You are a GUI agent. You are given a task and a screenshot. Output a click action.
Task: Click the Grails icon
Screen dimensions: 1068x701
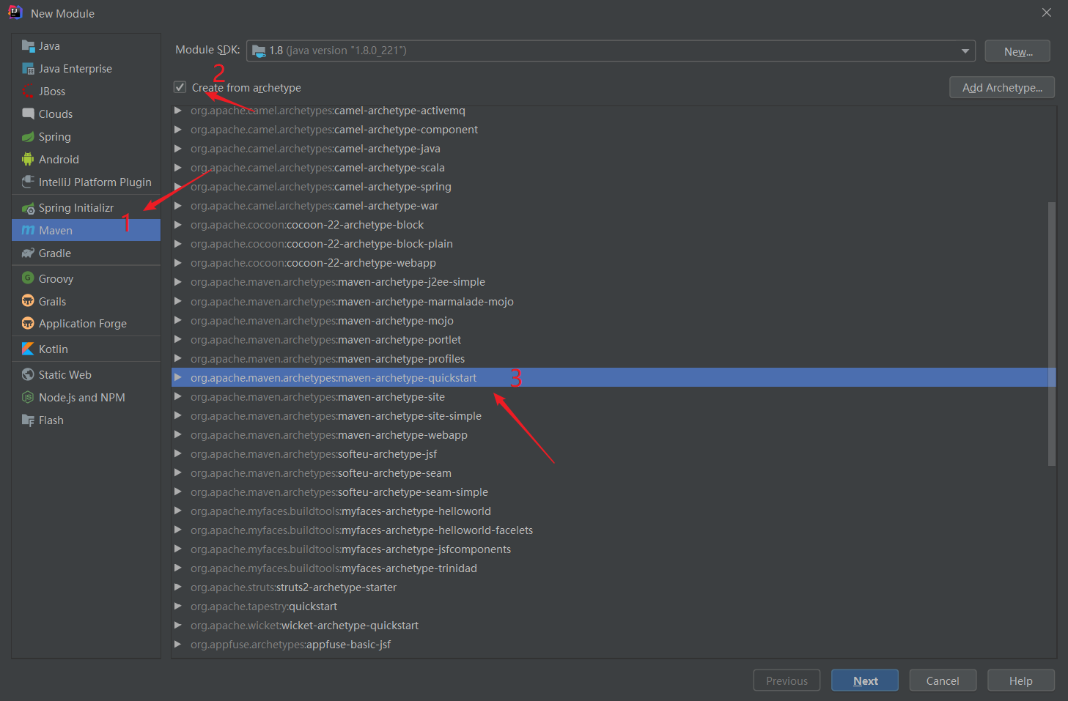[28, 301]
